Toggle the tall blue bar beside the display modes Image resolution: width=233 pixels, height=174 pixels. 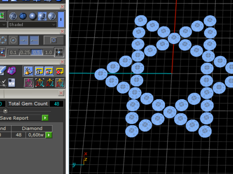click(61, 19)
